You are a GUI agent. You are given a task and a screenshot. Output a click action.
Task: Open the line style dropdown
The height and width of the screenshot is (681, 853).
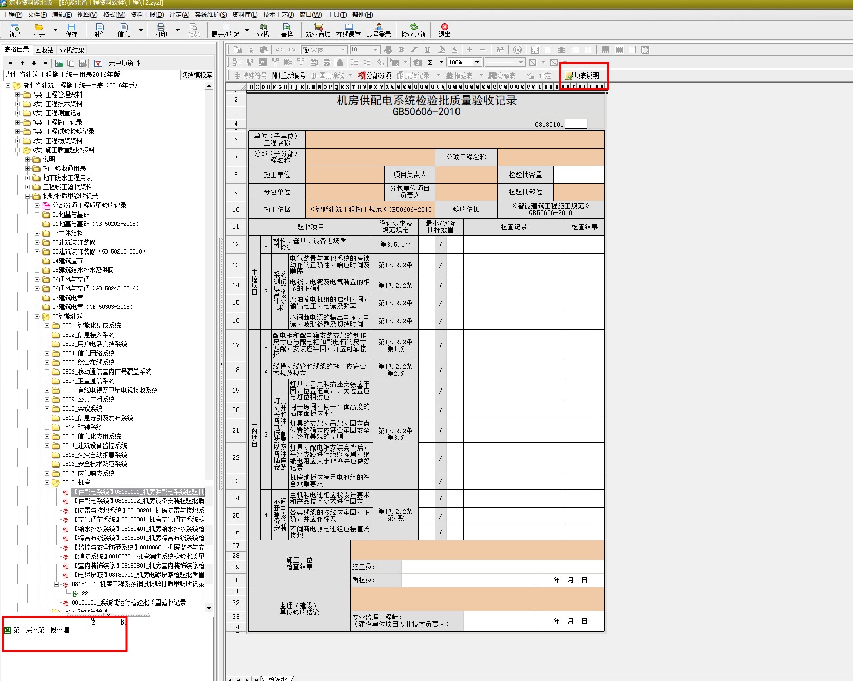click(x=521, y=62)
